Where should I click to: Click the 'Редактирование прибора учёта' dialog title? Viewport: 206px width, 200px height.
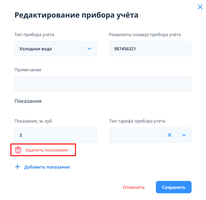click(x=77, y=15)
